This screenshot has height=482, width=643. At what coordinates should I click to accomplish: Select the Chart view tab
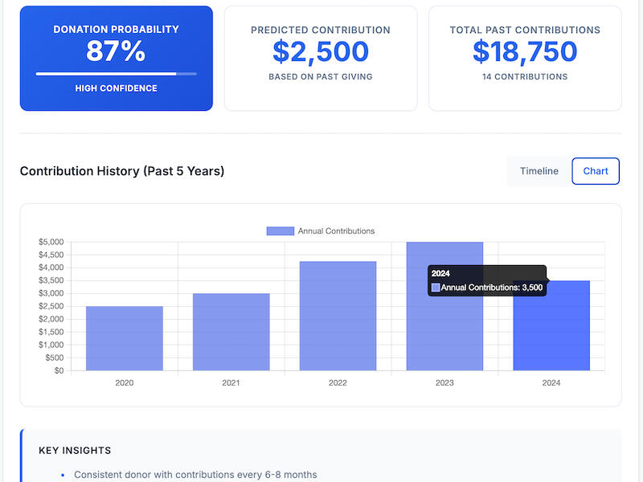pos(596,171)
